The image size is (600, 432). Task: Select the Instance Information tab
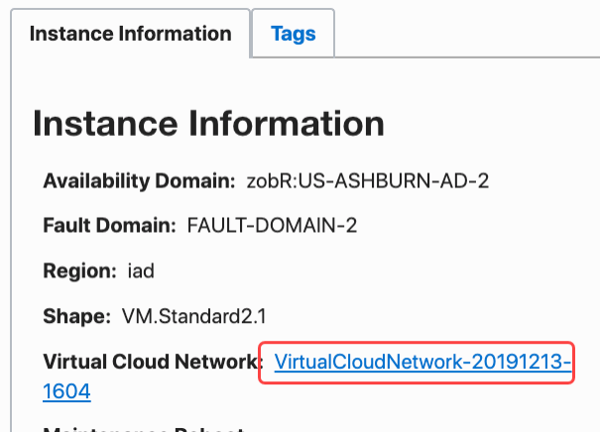pos(130,34)
